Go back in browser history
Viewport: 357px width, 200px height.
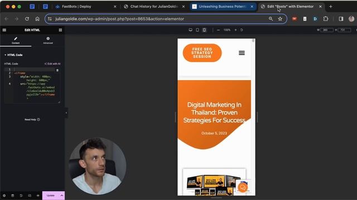point(6,19)
